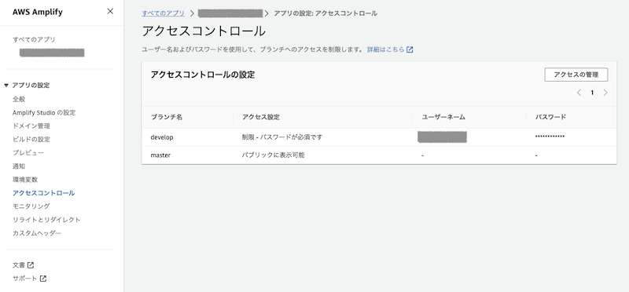Open 全般 settings in sidebar
Viewport: 629px width, 292px height.
point(19,99)
